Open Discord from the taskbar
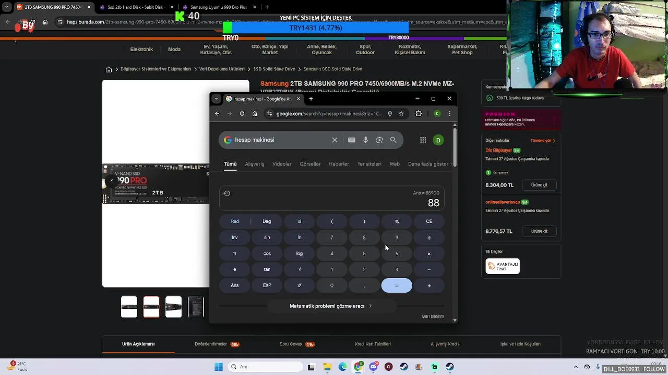The image size is (668, 375). [373, 367]
